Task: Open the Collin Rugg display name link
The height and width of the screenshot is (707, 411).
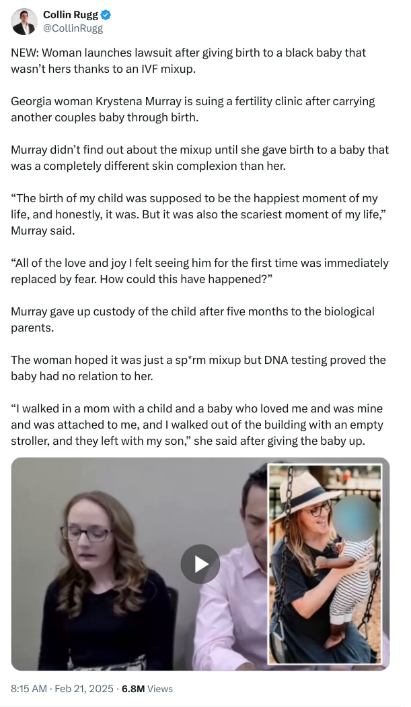Action: click(x=71, y=15)
